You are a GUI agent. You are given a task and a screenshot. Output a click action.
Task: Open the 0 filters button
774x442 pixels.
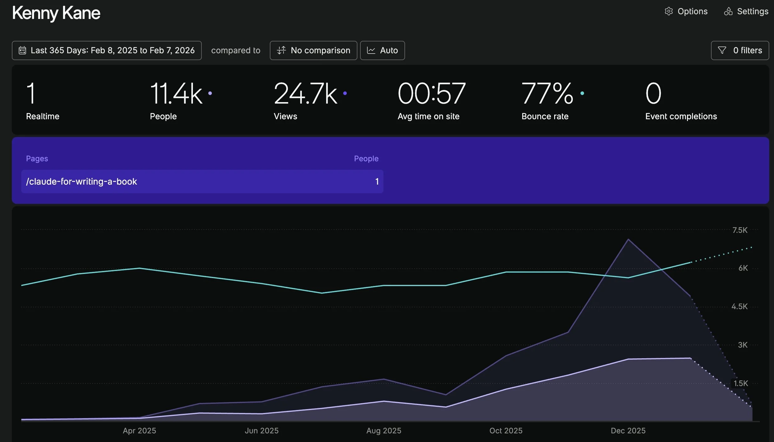740,50
